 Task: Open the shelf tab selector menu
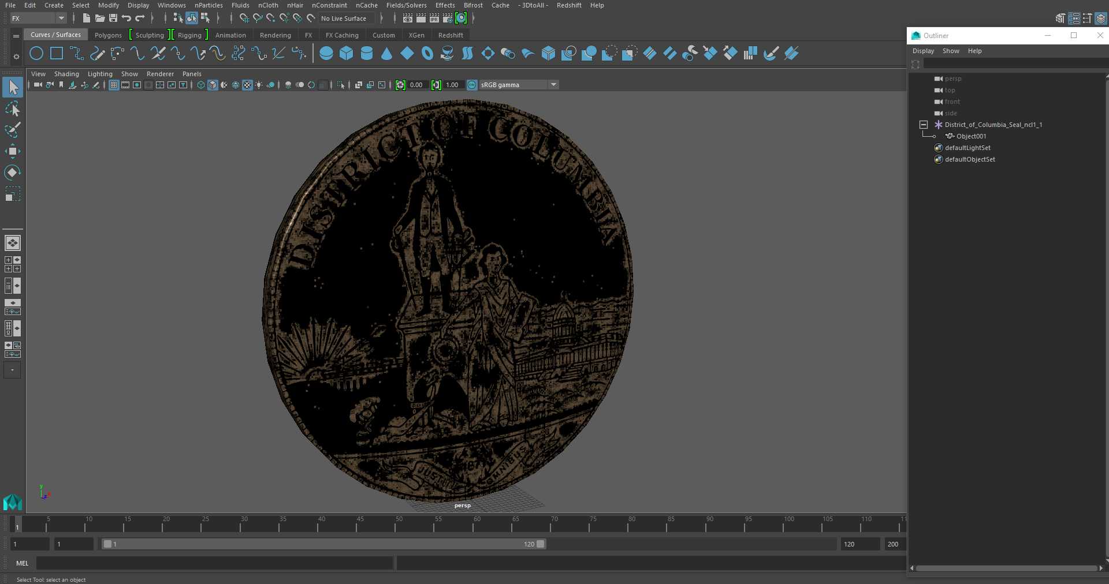pos(16,36)
